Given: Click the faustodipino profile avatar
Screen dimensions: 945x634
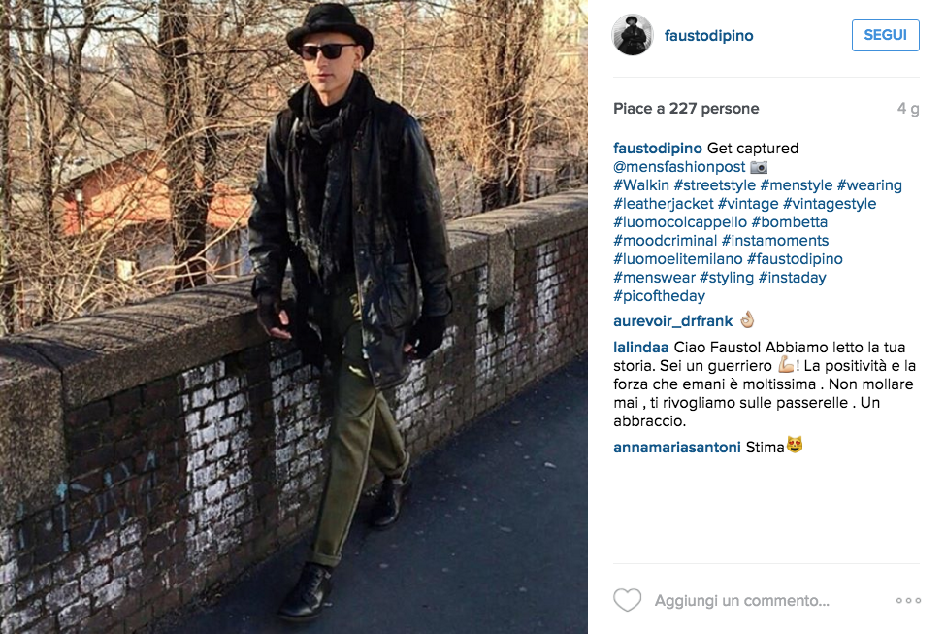Looking at the screenshot, I should click(633, 35).
